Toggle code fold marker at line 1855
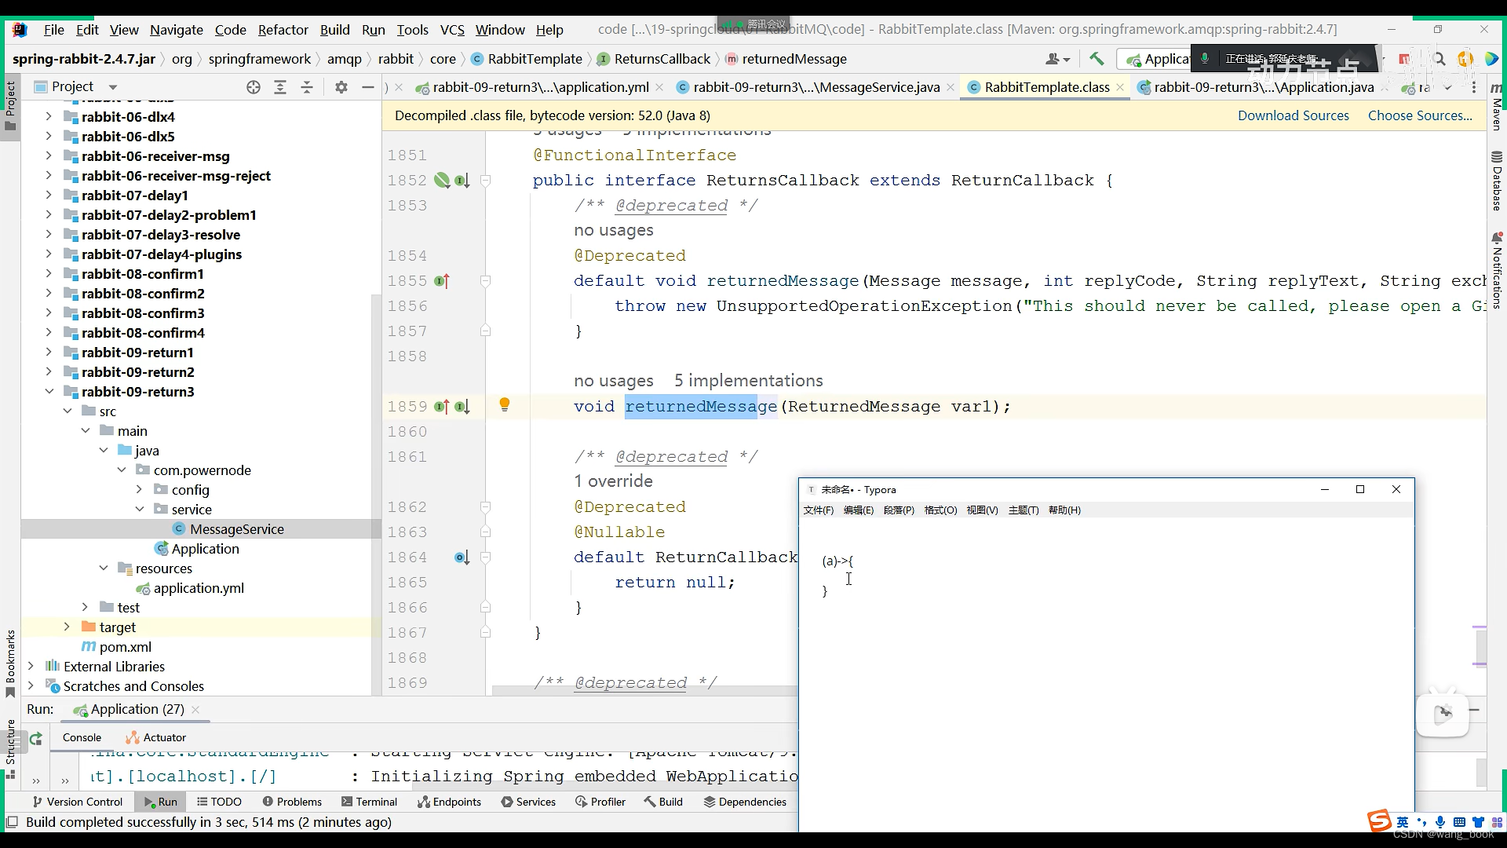Screen dimensions: 1507x848 click(485, 281)
